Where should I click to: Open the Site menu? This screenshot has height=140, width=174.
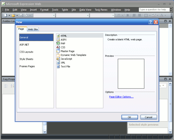click(x=74, y=10)
